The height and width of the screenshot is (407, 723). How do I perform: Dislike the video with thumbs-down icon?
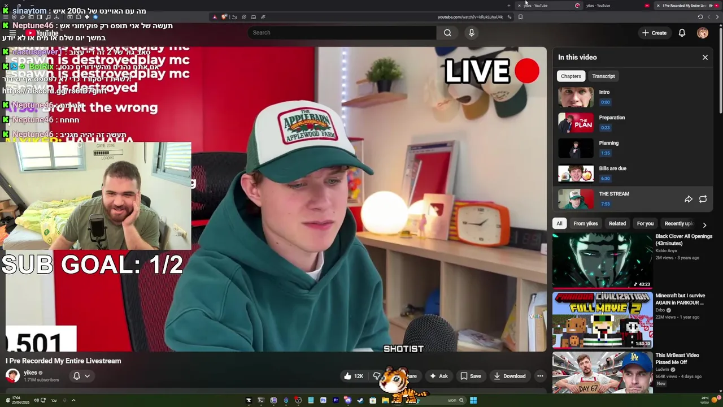[377, 376]
